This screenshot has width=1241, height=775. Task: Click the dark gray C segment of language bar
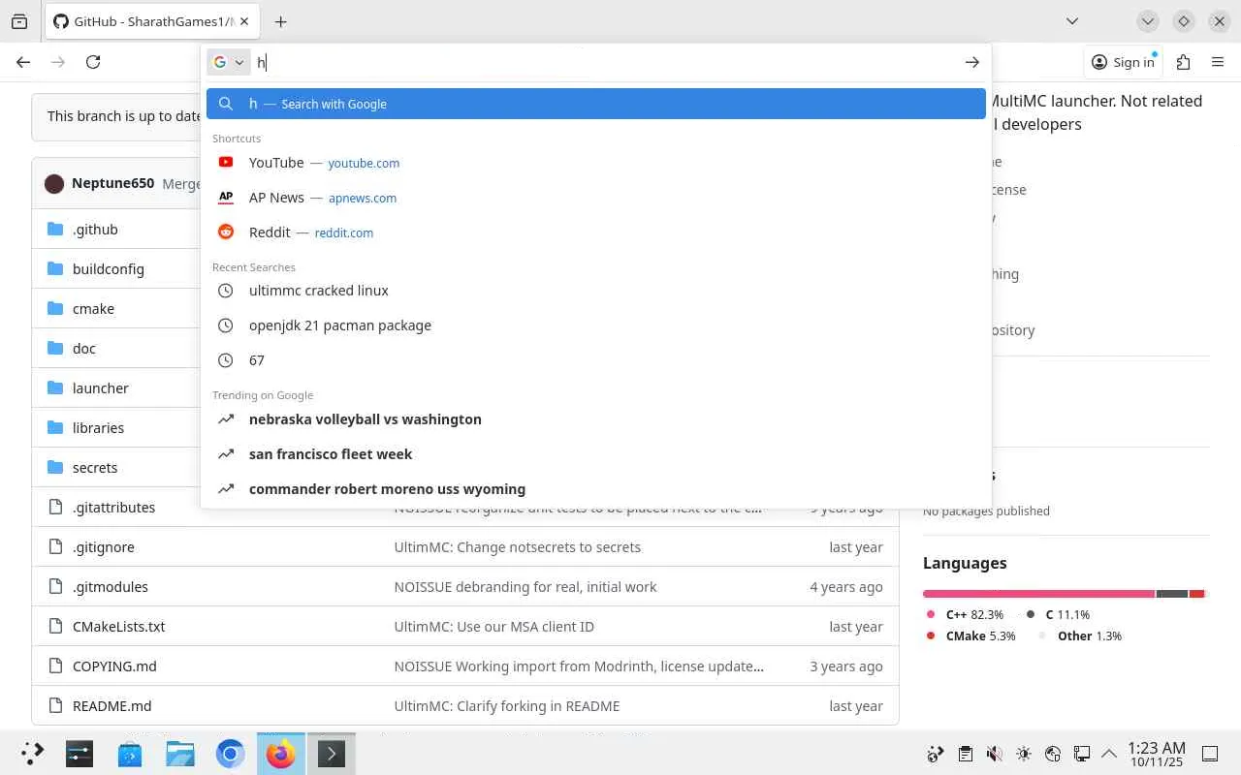1172,594
